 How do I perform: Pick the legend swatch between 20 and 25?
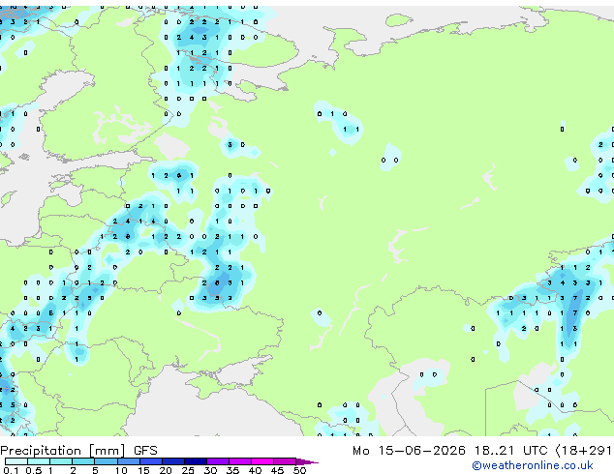[x=172, y=461]
